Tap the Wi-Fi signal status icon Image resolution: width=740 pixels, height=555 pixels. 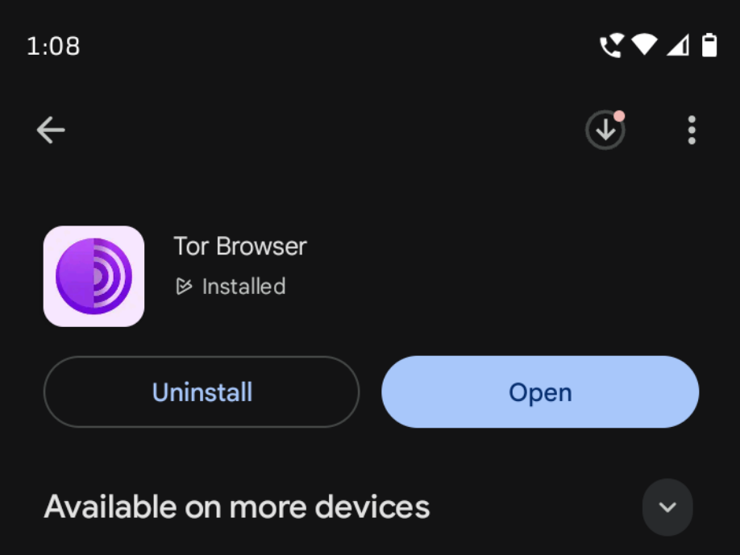tap(644, 45)
